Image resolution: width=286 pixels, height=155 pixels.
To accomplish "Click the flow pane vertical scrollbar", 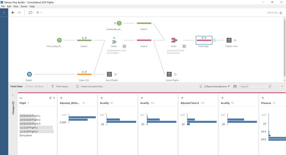I will [284, 47].
